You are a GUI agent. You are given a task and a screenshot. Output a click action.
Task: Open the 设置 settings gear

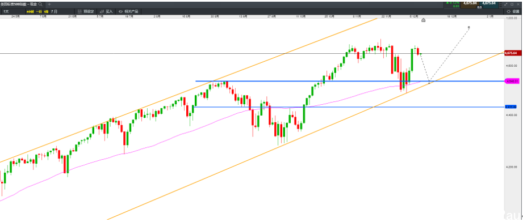(x=513, y=11)
